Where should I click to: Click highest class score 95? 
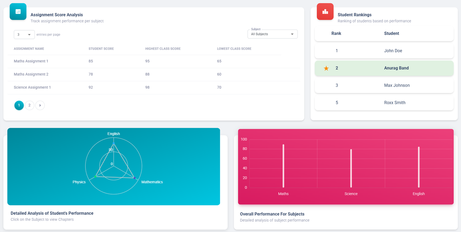click(x=147, y=61)
